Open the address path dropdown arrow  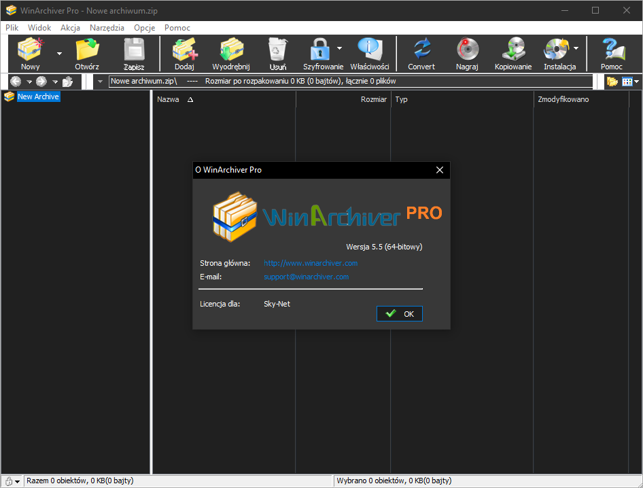pos(100,81)
